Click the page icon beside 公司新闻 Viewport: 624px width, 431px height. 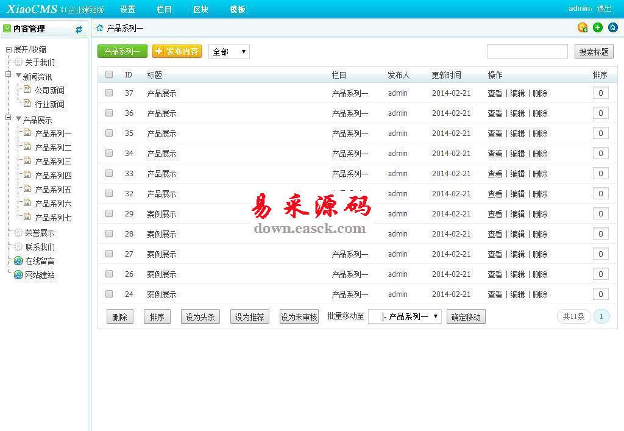point(27,90)
